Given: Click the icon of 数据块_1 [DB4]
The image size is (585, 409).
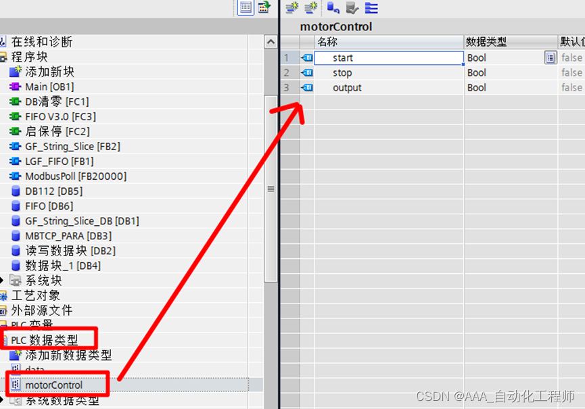Looking at the screenshot, I should coord(16,266).
